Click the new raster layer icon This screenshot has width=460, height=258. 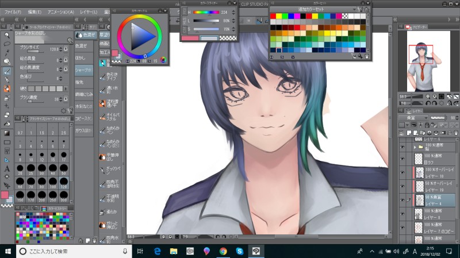pos(409,133)
